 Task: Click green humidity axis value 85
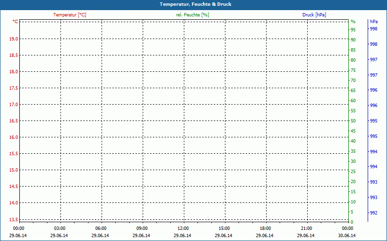pos(353,50)
